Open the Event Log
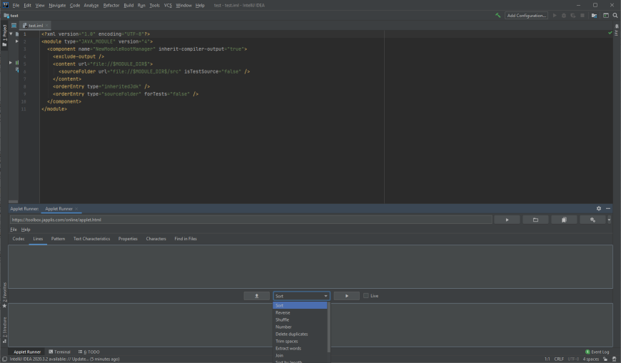Screen dimensions: 621x363 coord(597,352)
